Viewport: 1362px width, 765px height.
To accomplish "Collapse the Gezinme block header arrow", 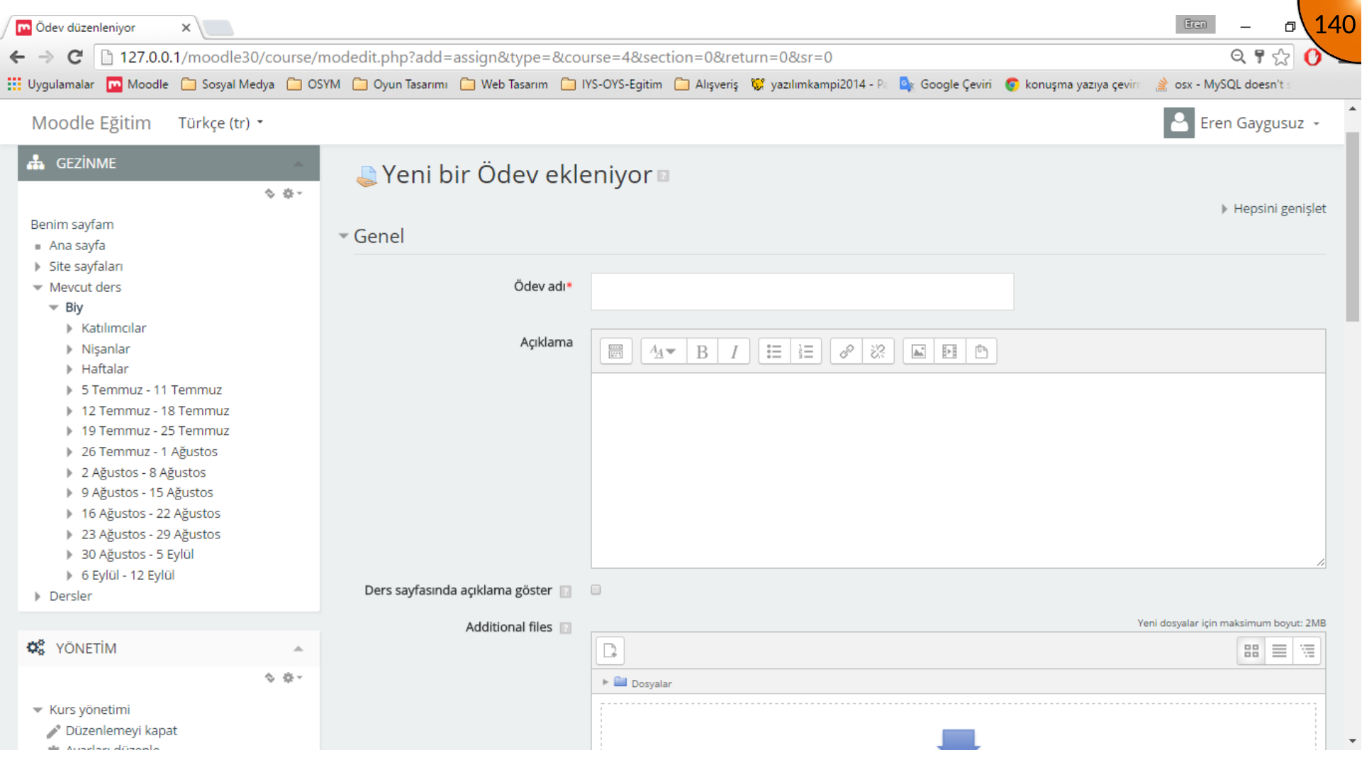I will coord(298,164).
